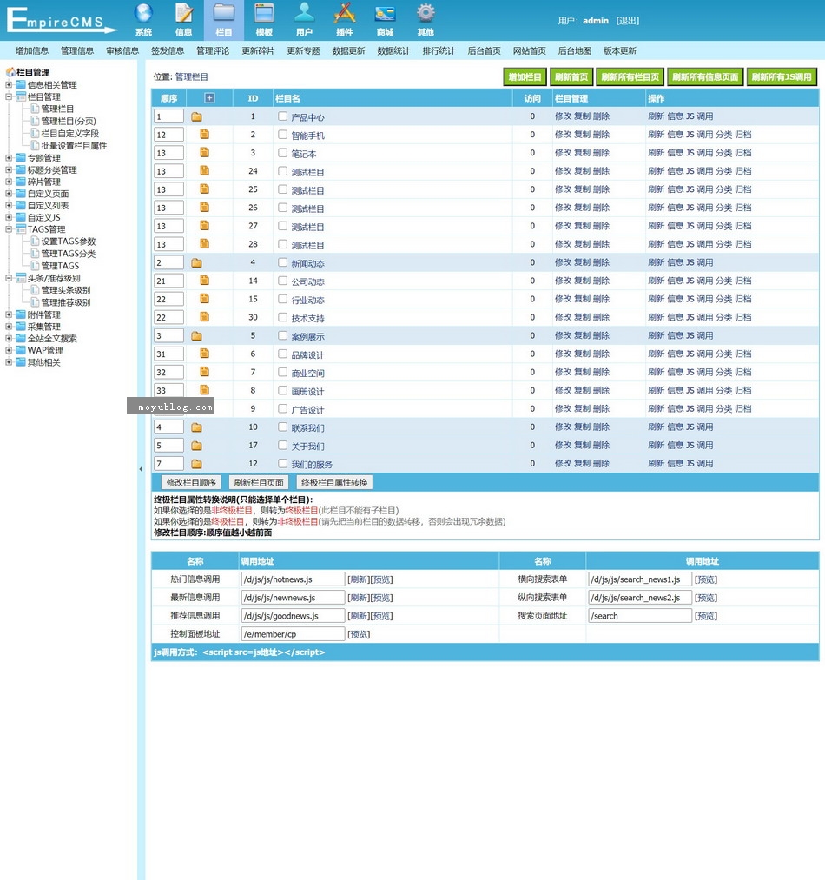This screenshot has height=880, width=825.
Task: Click the 退出 logout link
Action: (628, 21)
